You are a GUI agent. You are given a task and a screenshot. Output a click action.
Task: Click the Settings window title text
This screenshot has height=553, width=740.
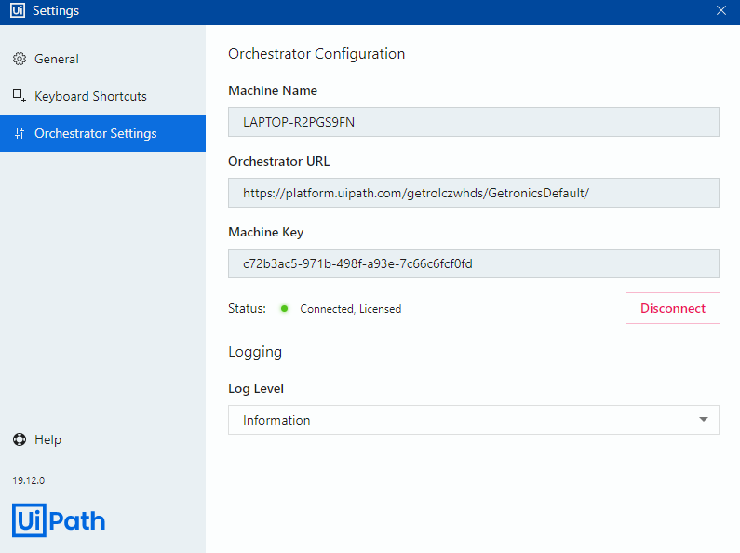(56, 10)
